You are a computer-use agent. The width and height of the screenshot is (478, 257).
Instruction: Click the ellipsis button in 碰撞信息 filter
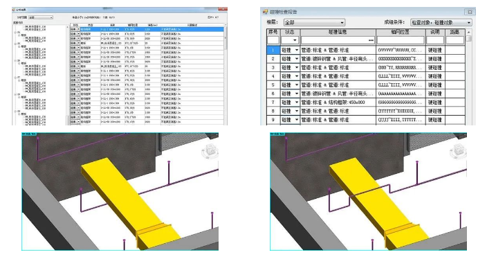point(371,40)
